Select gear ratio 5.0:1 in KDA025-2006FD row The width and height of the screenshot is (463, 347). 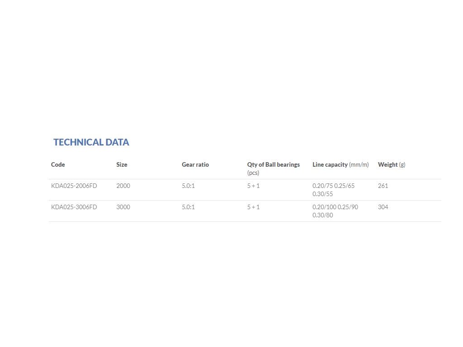click(188, 186)
